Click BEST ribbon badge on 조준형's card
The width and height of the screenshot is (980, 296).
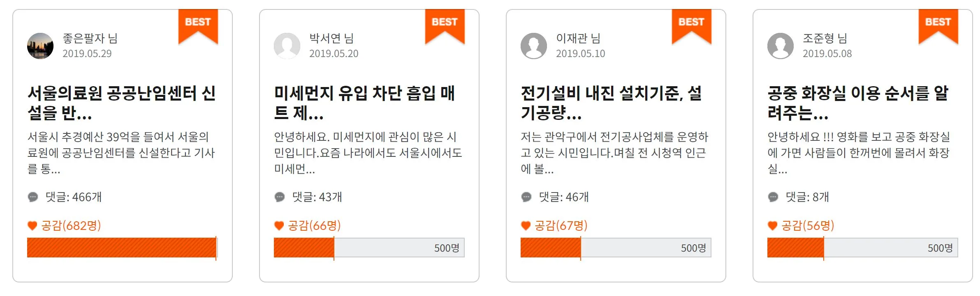tap(938, 25)
